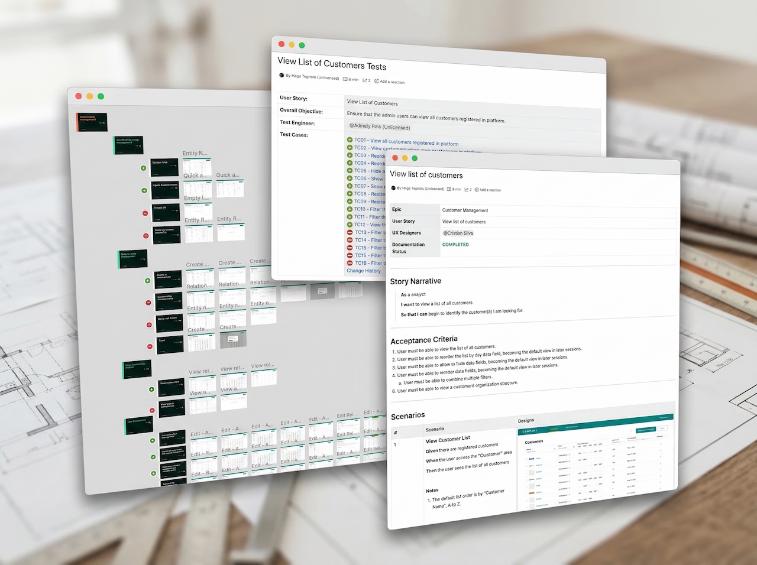Click the 8 min reading-time icon
757x565 pixels.
[x=449, y=189]
